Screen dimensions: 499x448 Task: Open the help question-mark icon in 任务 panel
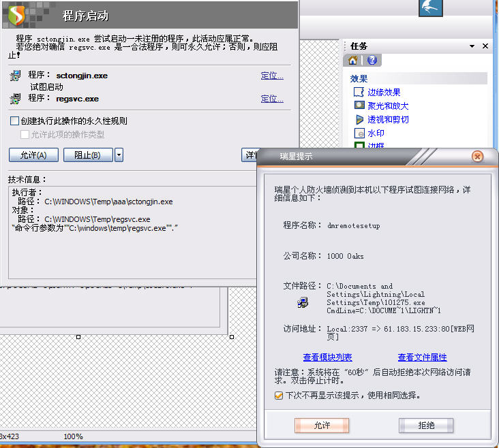pos(372,60)
